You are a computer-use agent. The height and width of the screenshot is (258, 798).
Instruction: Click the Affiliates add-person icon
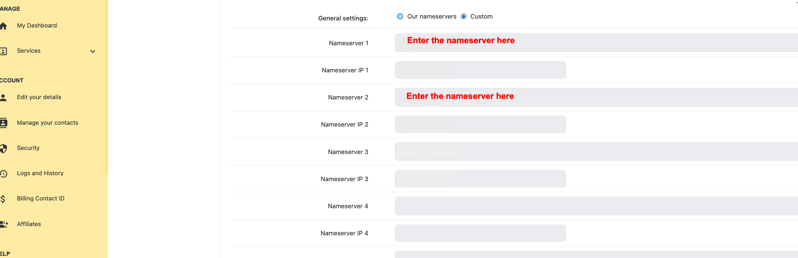click(x=4, y=224)
